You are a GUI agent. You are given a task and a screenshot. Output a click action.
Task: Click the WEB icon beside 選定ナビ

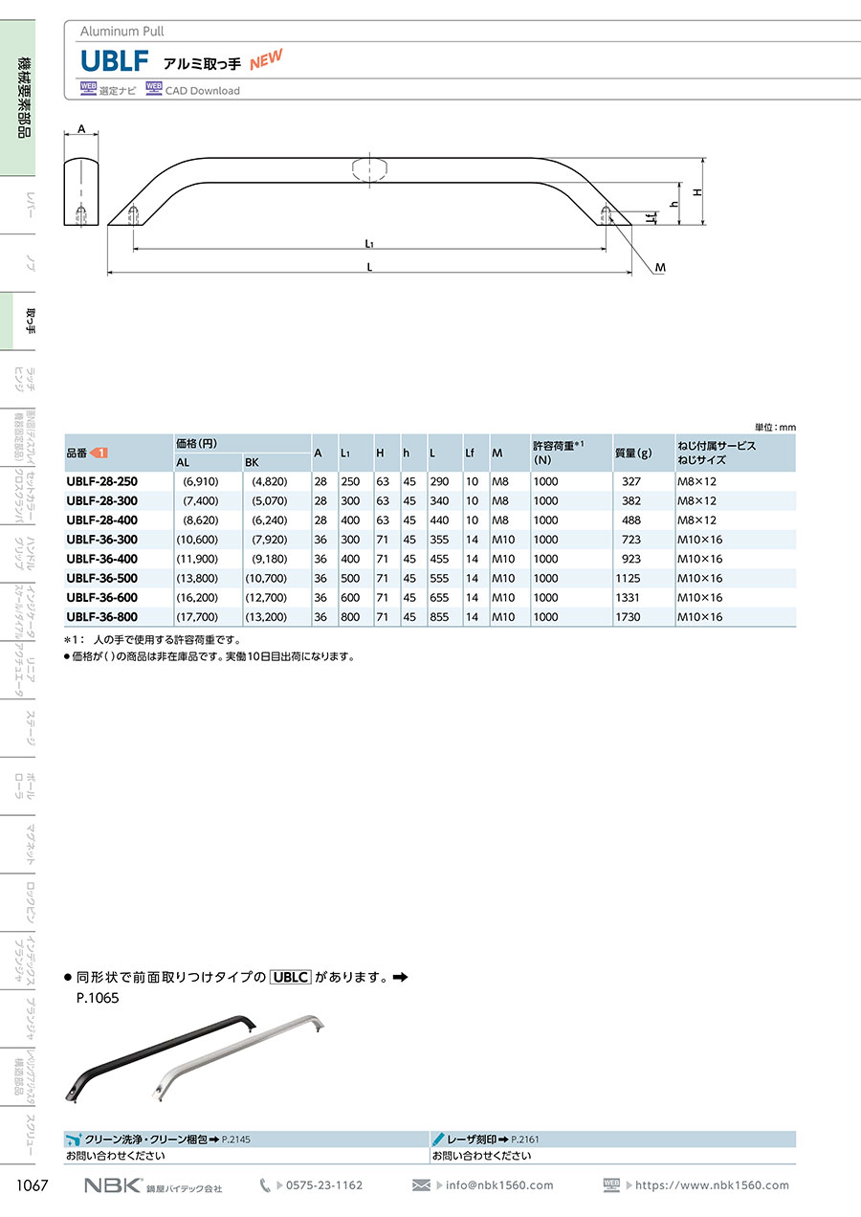[x=88, y=89]
